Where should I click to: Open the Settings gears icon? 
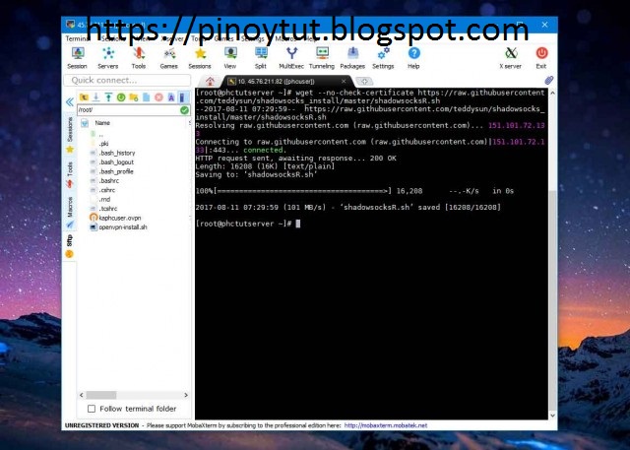pyautogui.click(x=383, y=58)
